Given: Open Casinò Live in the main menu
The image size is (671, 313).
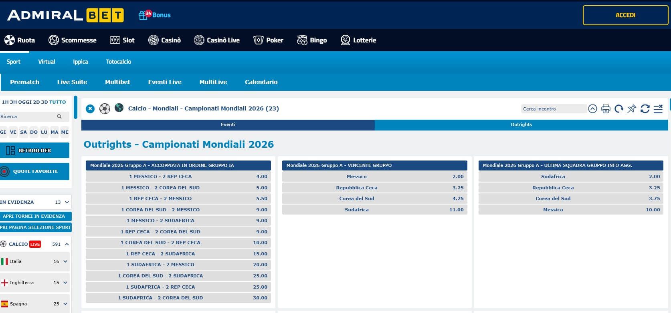Looking at the screenshot, I should point(217,40).
